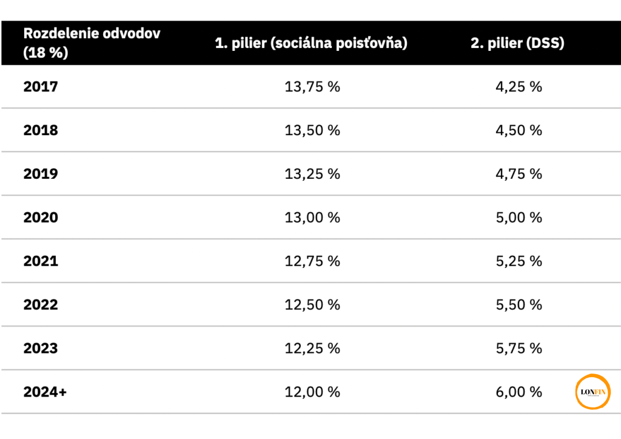
Task: Click the 4,75 % value cell
Action: click(519, 174)
